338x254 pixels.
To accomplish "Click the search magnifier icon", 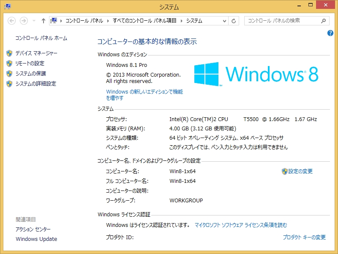I will pos(323,21).
